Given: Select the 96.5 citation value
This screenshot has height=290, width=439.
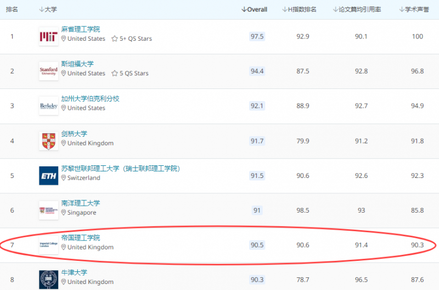Looking at the screenshot, I should [x=362, y=280].
